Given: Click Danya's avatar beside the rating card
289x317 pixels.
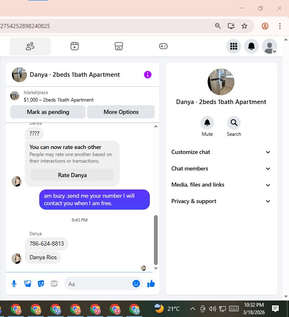Looking at the screenshot, I should (17, 181).
